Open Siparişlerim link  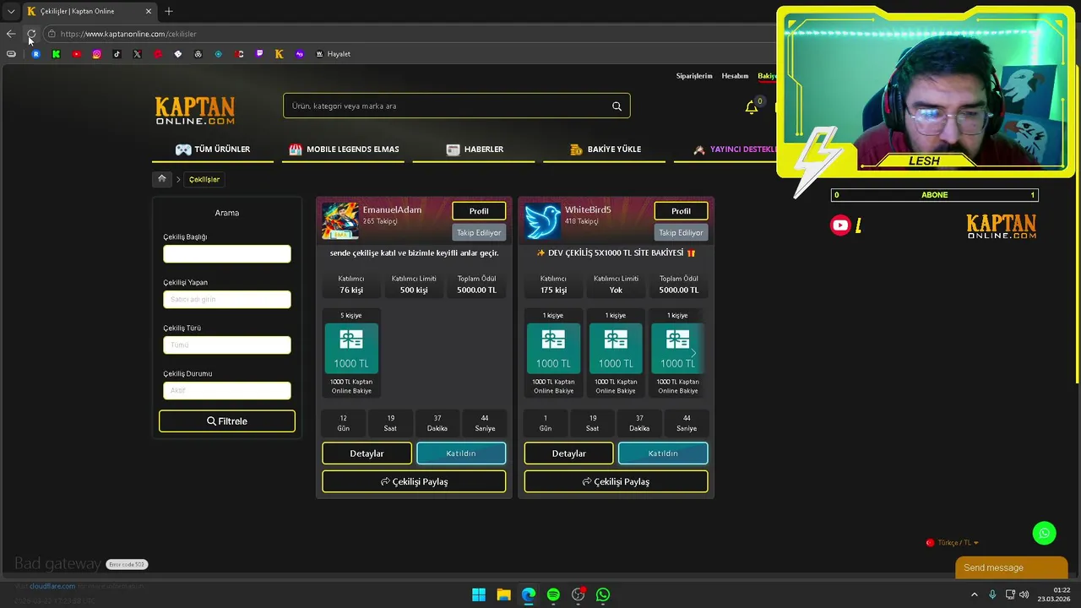click(694, 76)
